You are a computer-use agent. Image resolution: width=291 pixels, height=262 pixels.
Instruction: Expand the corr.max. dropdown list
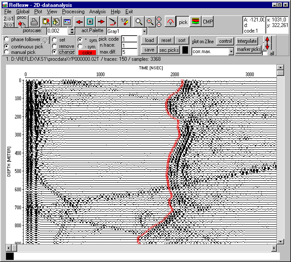pos(231,51)
